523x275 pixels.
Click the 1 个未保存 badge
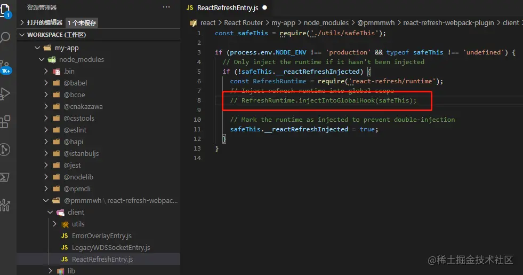click(82, 23)
